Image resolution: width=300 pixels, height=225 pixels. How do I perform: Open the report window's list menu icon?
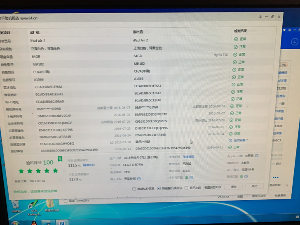point(260,17)
